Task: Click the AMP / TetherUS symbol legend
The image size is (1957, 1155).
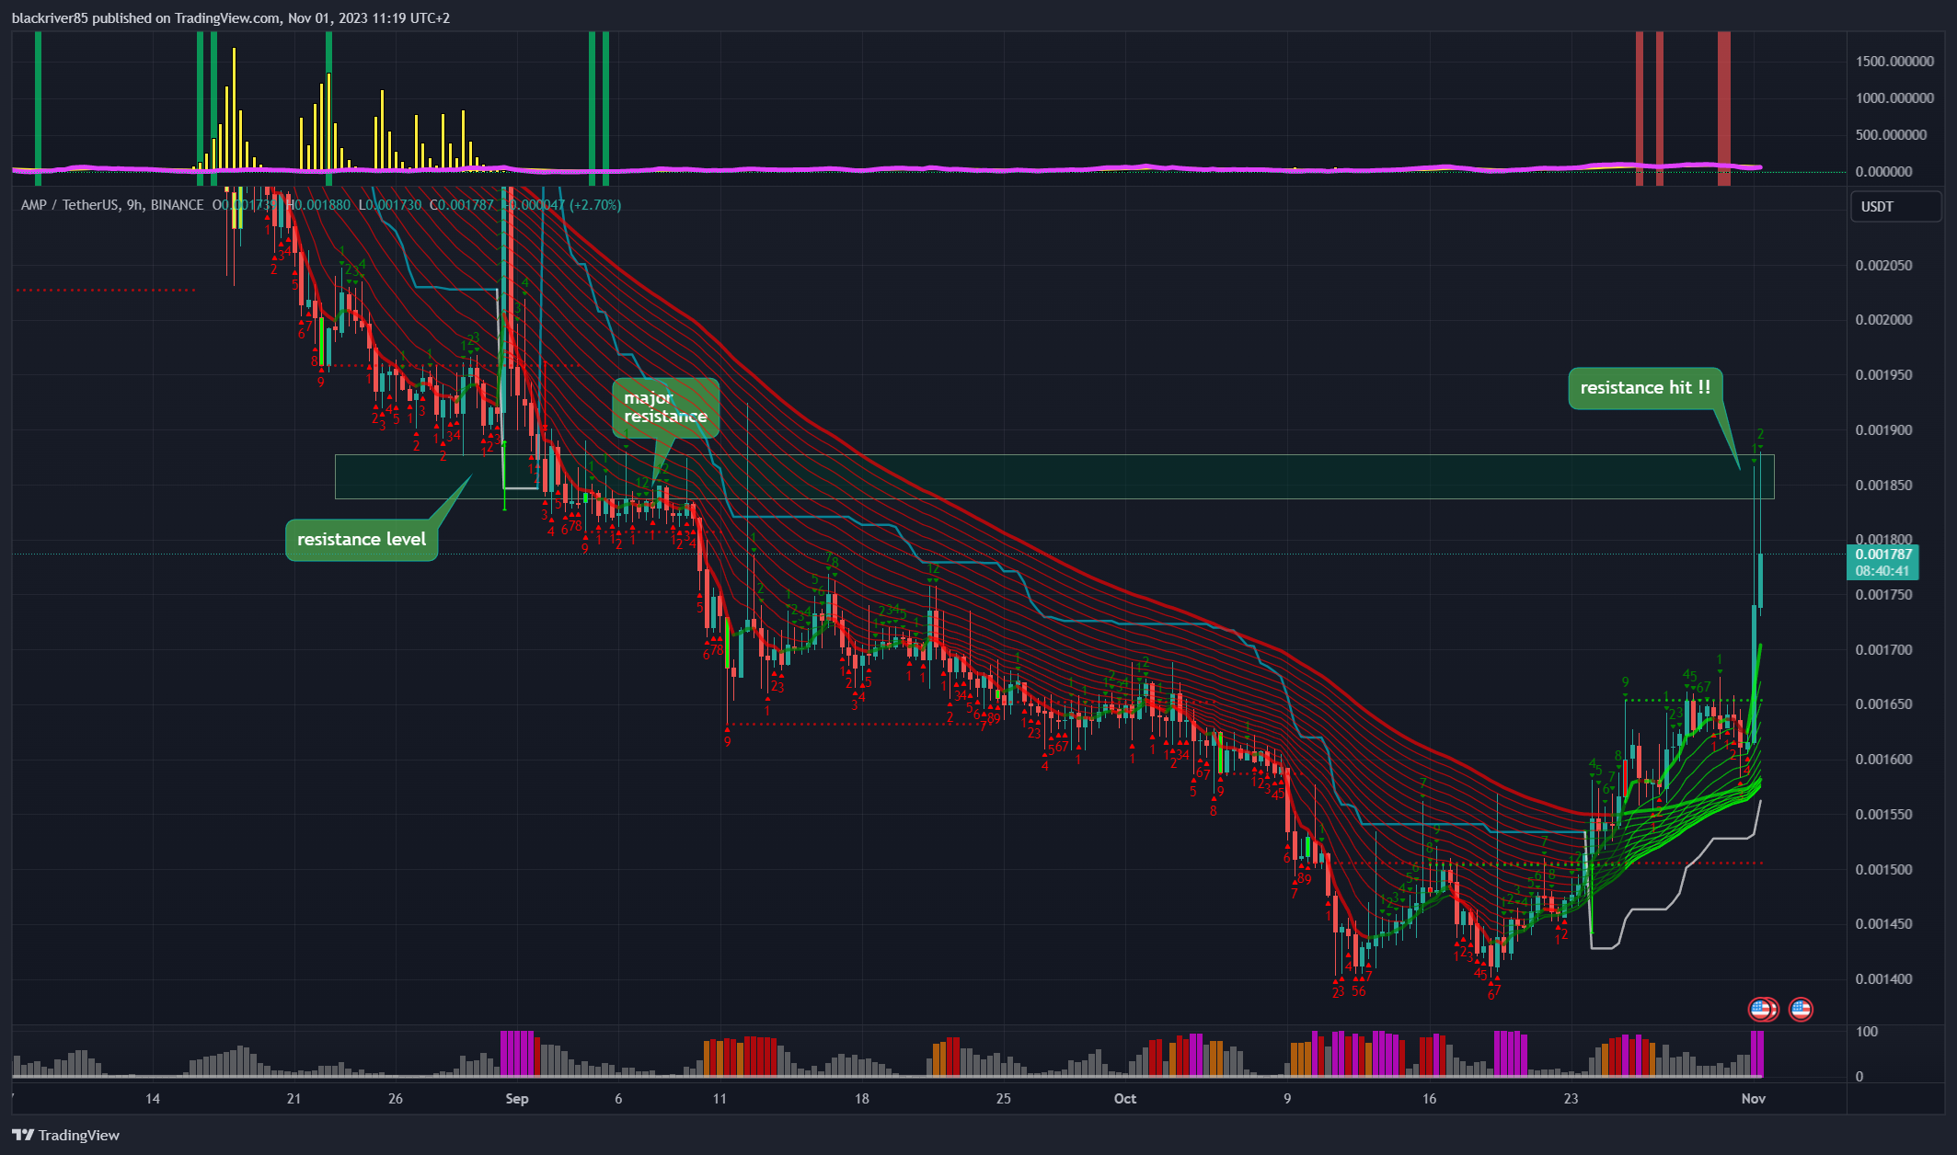Action: (112, 205)
